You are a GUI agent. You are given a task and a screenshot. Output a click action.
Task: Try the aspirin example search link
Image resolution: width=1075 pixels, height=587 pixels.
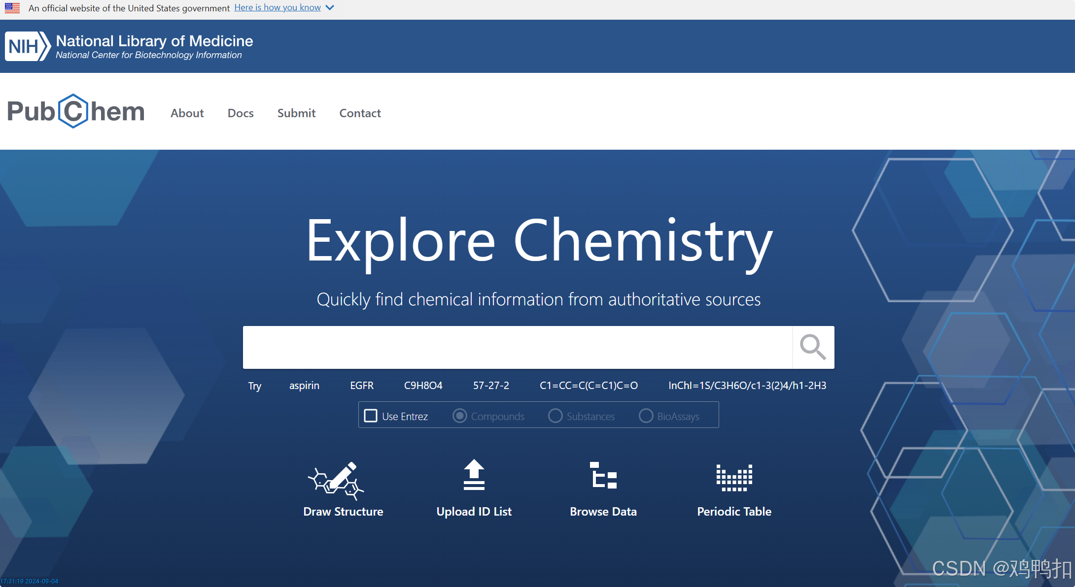click(304, 386)
